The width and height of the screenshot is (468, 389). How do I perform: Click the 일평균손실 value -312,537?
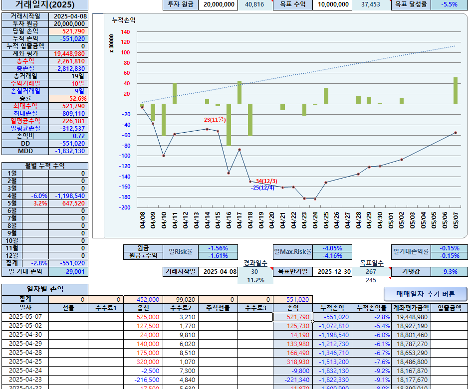[68, 128]
